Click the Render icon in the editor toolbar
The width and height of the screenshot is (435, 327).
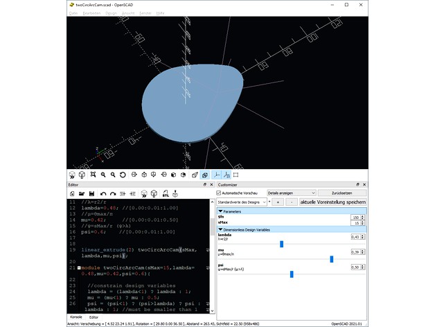coord(154,194)
